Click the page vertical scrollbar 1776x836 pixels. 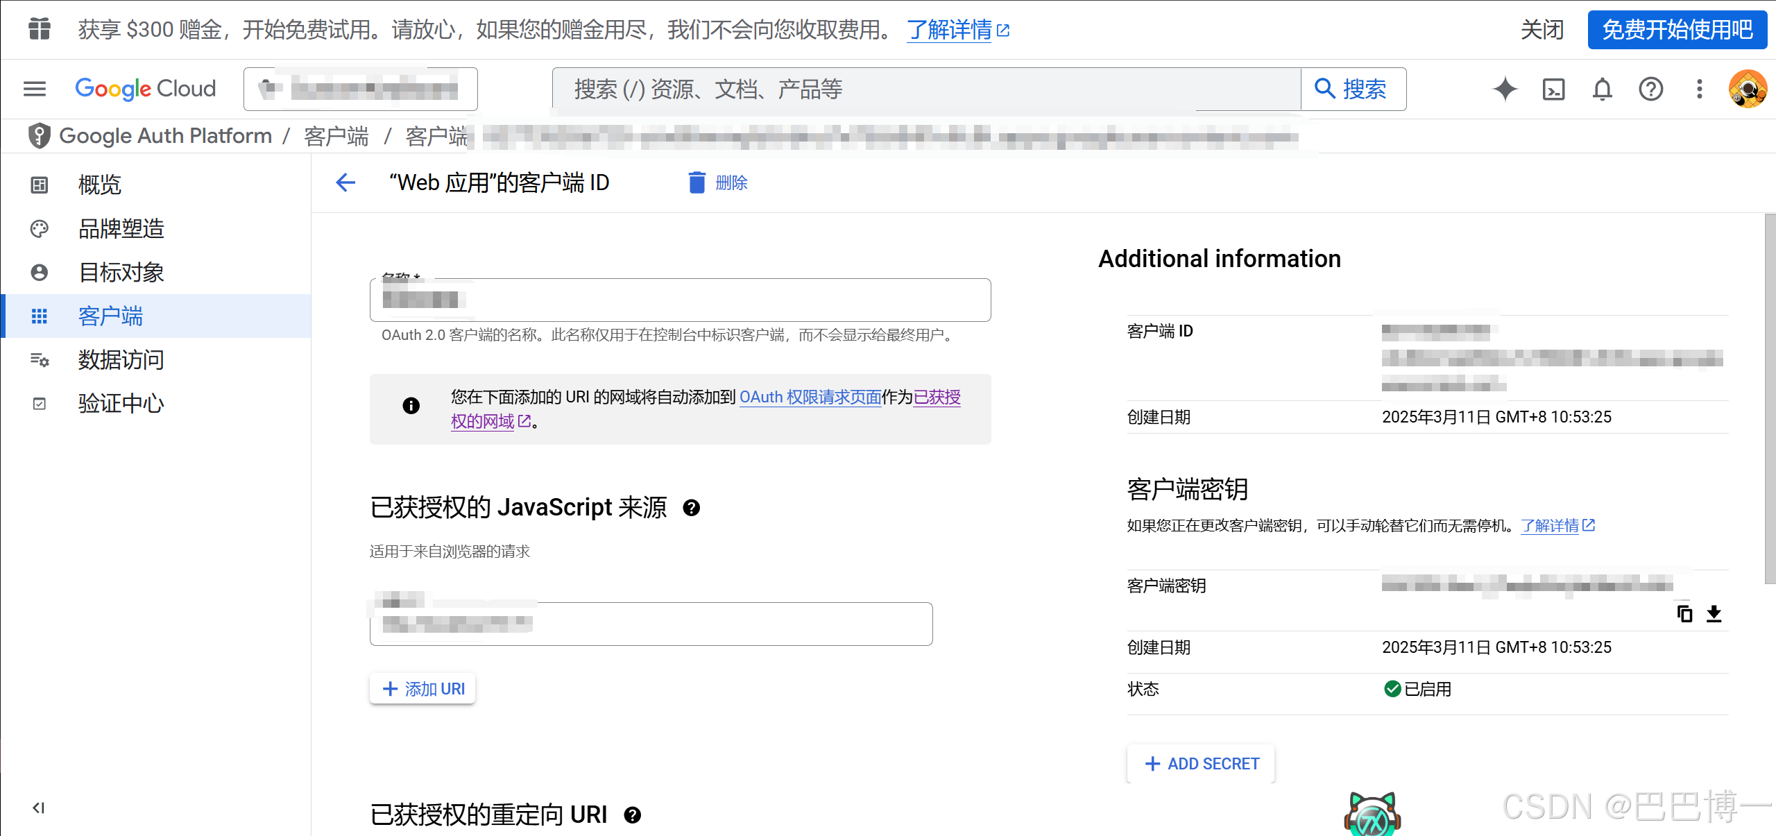pos(1770,399)
